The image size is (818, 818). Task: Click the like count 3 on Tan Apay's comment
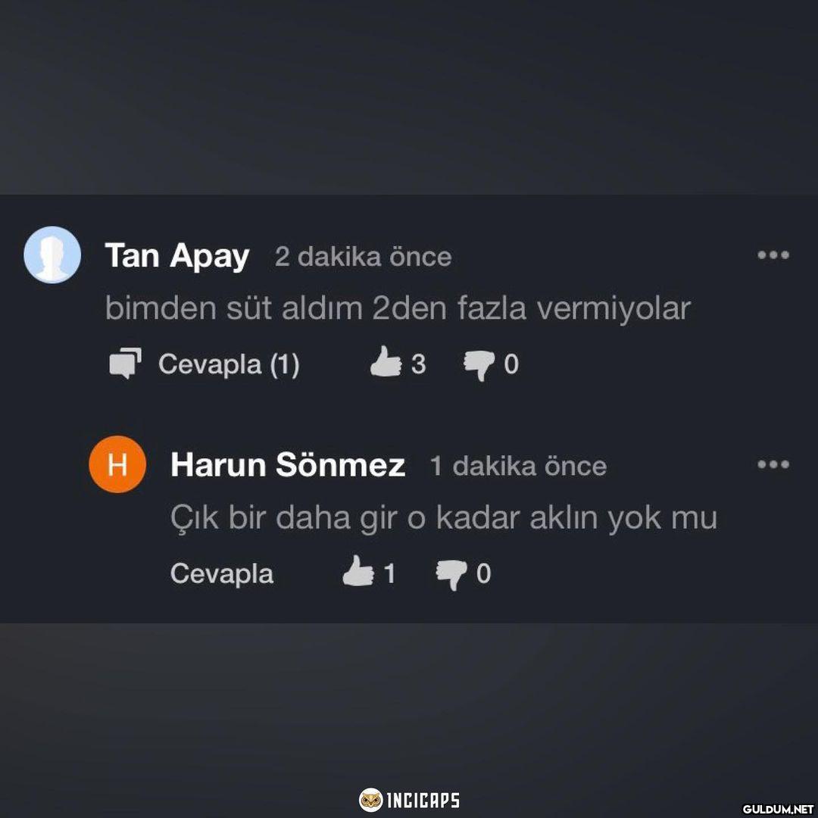(418, 364)
